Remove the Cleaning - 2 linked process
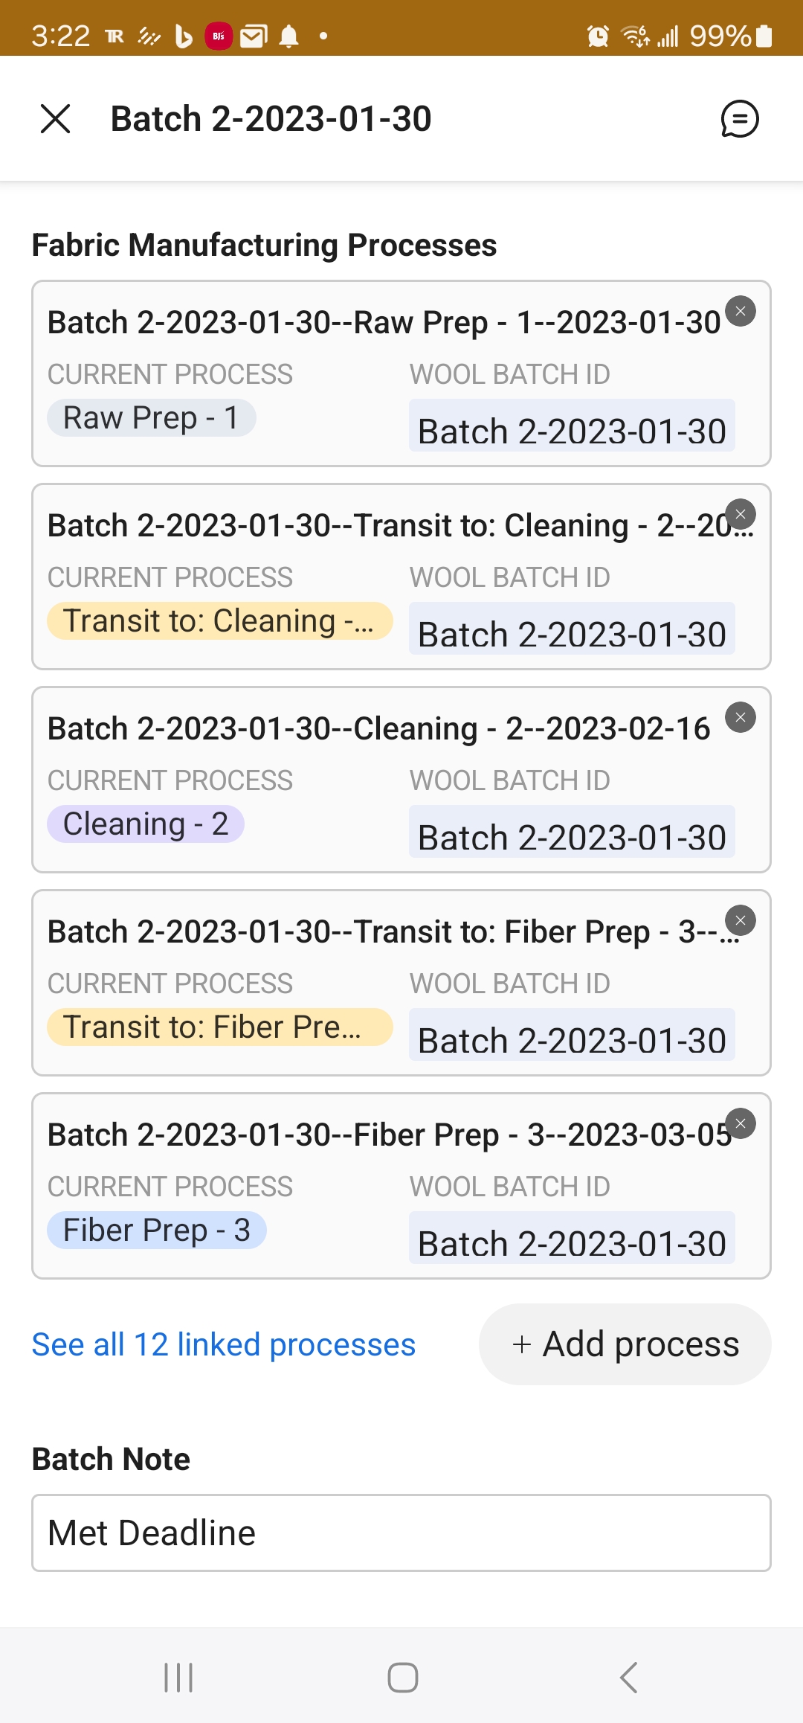The height and width of the screenshot is (1723, 803). 741,717
